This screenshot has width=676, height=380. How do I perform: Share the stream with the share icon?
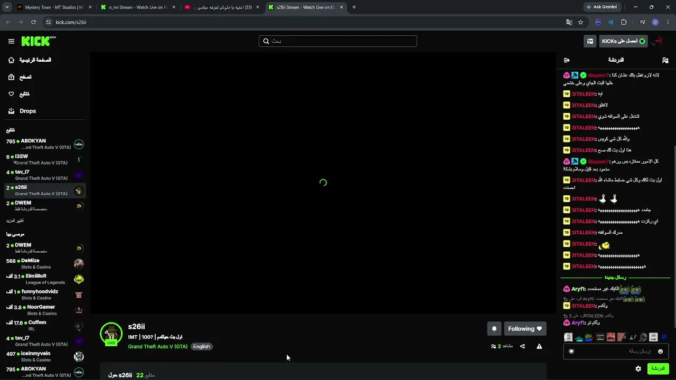(522, 346)
